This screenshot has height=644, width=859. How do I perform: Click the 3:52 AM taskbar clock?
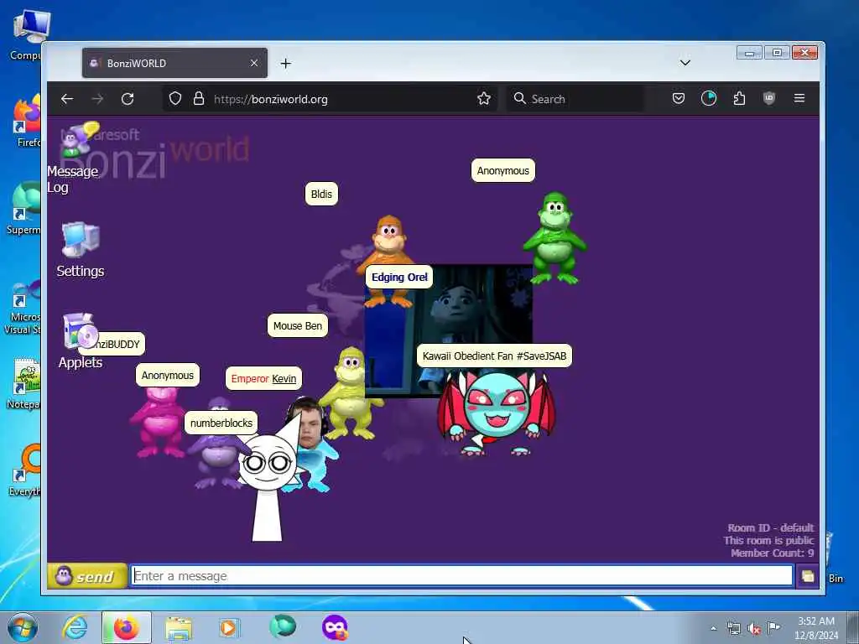point(816,627)
